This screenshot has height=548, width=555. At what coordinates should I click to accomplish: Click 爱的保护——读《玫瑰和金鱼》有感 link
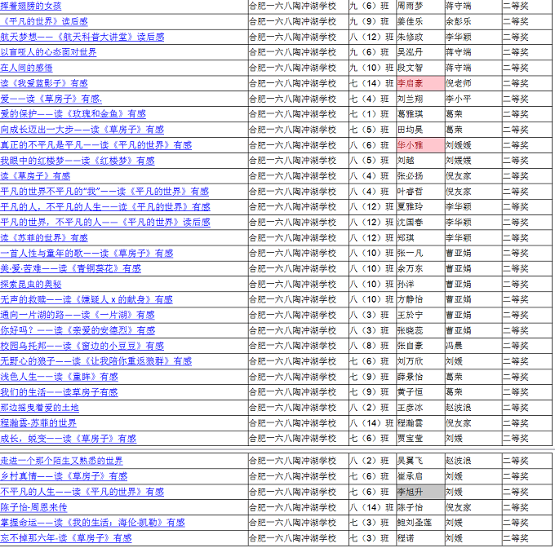coord(73,114)
